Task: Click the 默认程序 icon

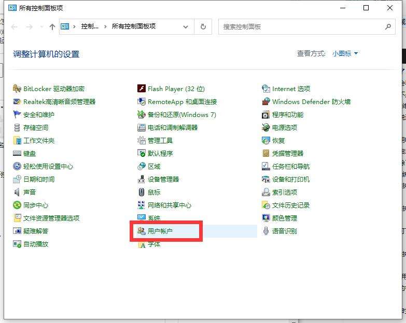Action: [x=142, y=154]
